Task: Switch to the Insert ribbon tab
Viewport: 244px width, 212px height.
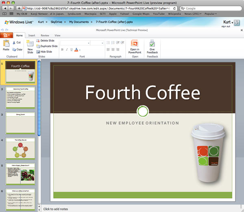Action: pos(31,35)
